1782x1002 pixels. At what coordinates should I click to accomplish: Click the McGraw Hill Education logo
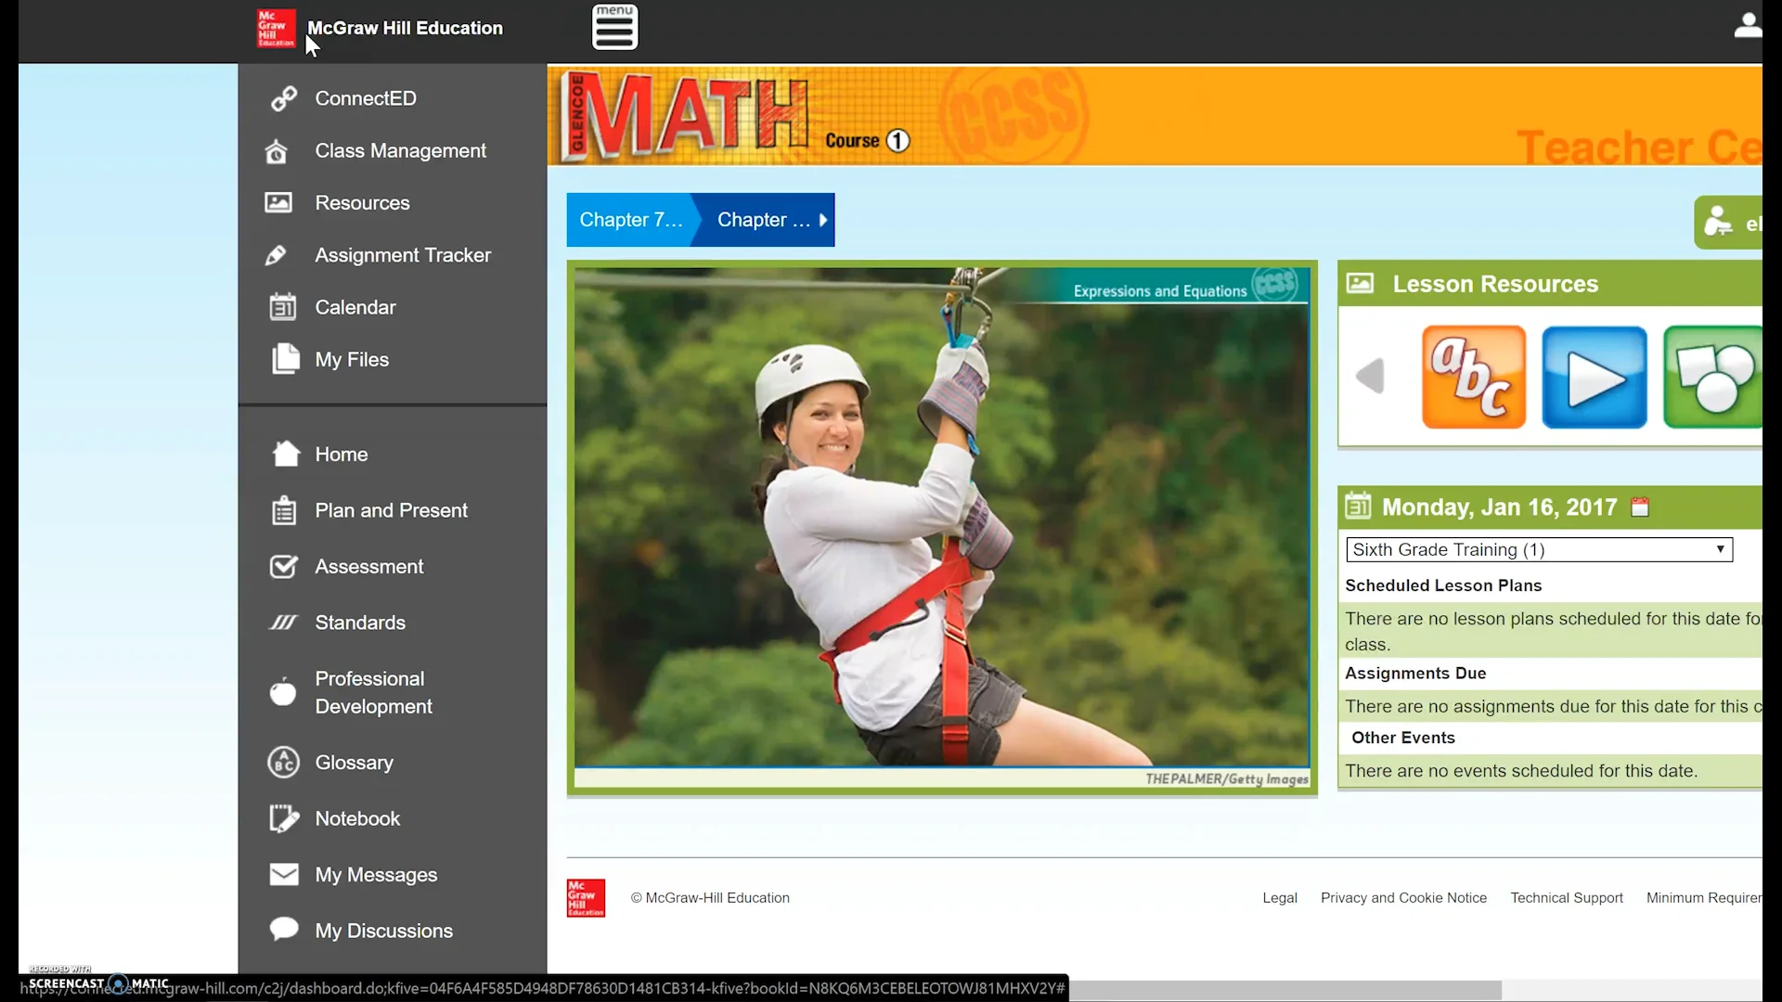276,28
